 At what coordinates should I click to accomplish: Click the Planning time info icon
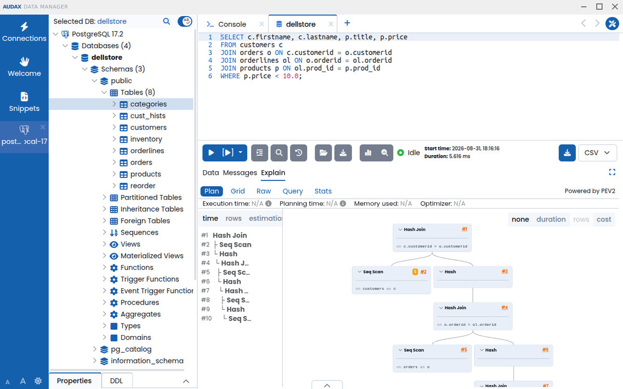coord(343,204)
